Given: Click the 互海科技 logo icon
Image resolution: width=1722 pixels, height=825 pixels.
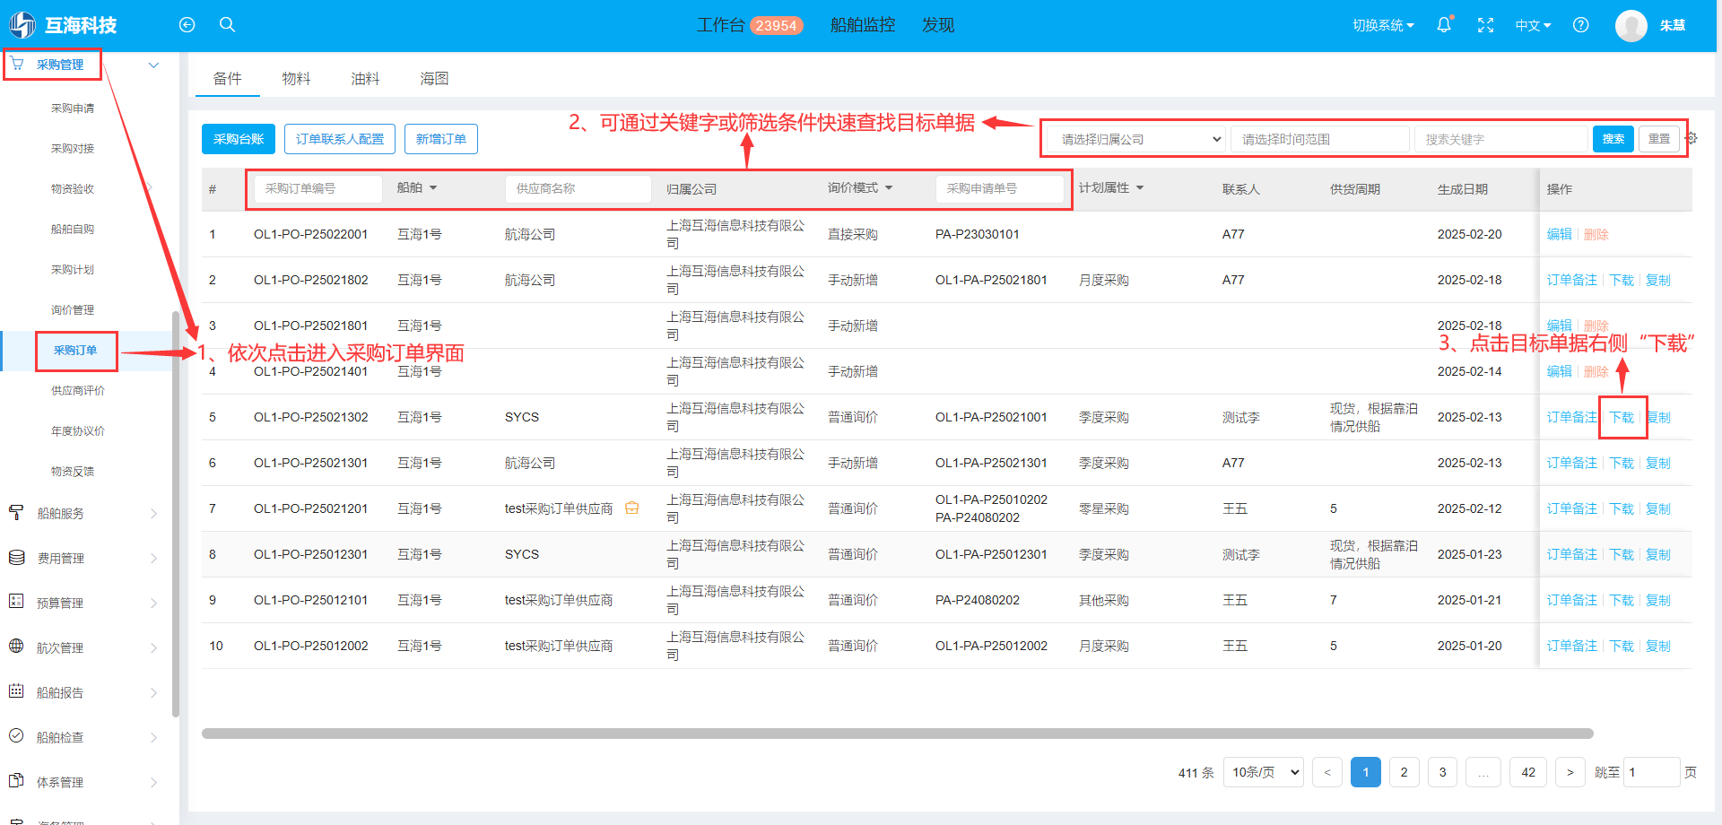Looking at the screenshot, I should click(x=22, y=25).
